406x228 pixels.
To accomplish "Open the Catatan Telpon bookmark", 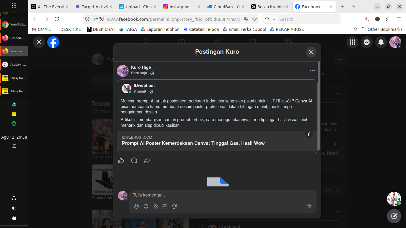I will coord(201,29).
